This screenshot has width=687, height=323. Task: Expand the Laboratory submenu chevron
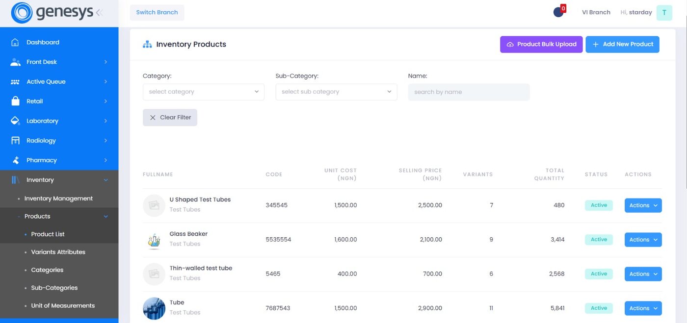106,121
